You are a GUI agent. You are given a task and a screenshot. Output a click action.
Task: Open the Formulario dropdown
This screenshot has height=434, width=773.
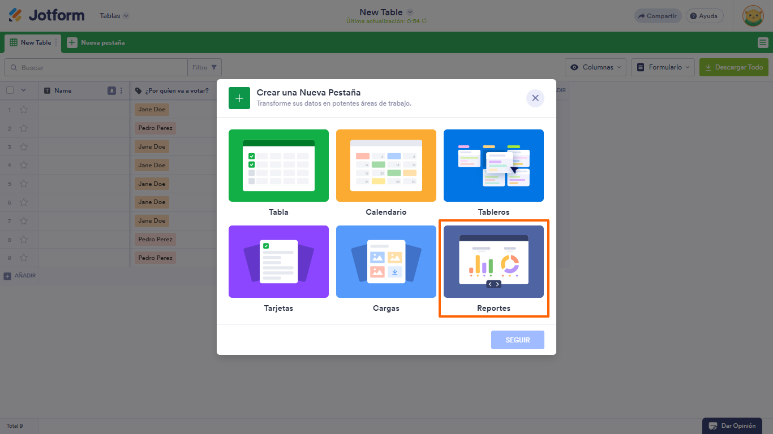pyautogui.click(x=663, y=67)
